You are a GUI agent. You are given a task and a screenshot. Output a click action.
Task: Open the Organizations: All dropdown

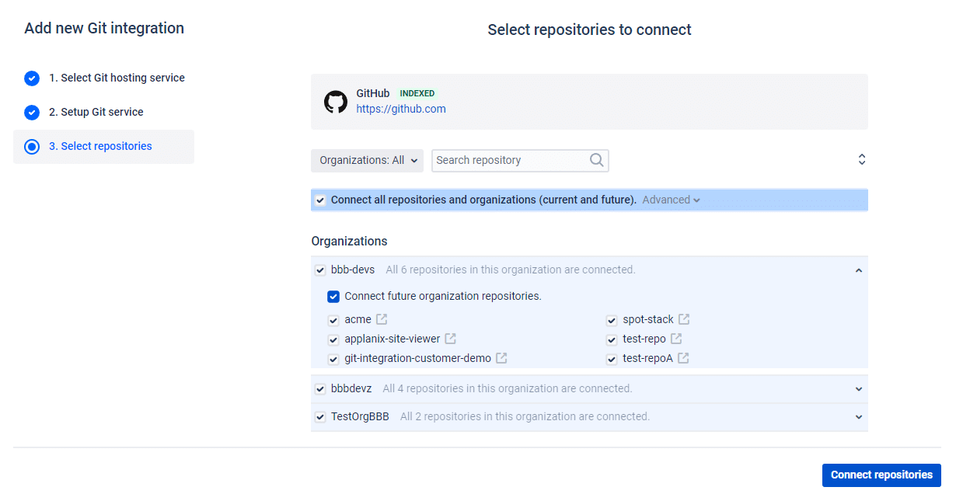point(367,160)
